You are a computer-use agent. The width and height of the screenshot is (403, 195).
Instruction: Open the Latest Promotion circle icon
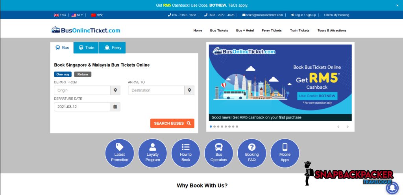120,153
